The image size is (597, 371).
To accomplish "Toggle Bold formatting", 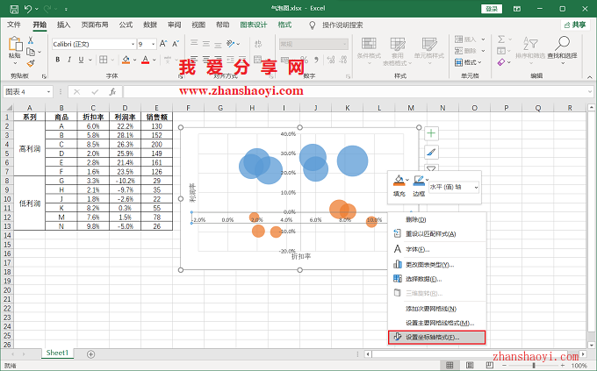I will tap(58, 60).
